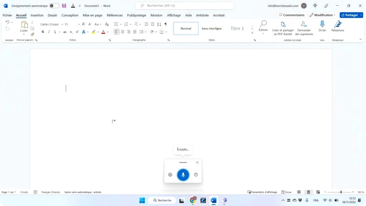
Task: Open Windows Start menu
Action: [x=142, y=200]
